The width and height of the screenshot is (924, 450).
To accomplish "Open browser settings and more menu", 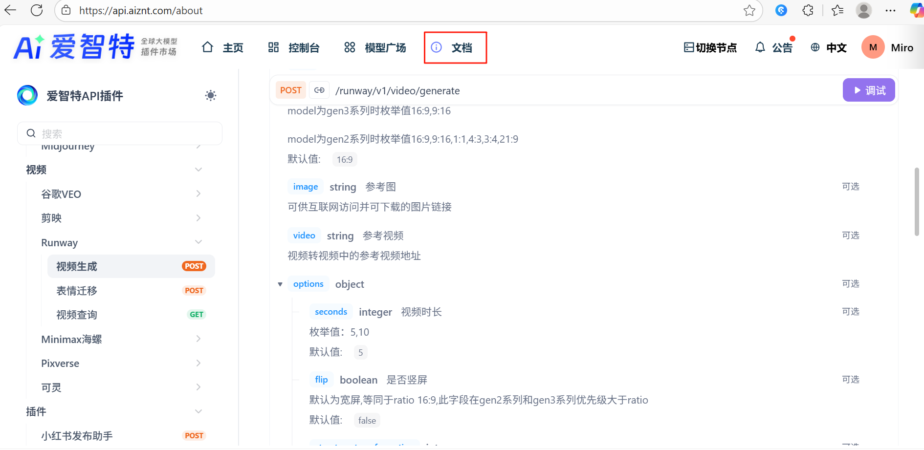I will [890, 10].
